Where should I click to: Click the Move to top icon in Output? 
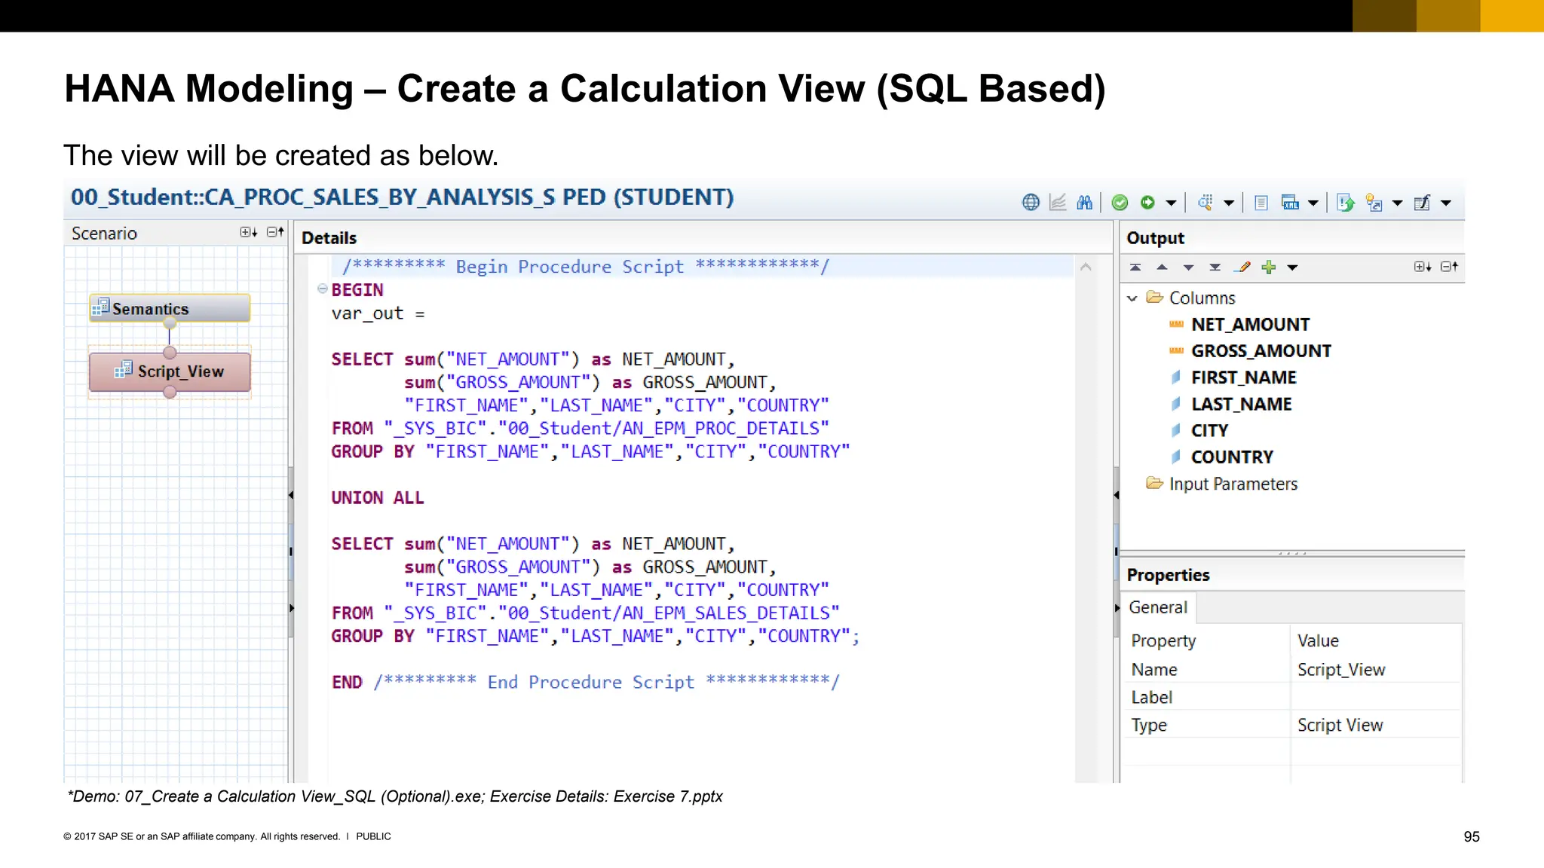pyautogui.click(x=1135, y=267)
